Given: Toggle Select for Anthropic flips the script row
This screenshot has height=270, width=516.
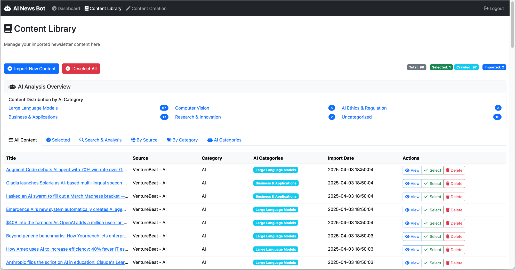Looking at the screenshot, I should pyautogui.click(x=433, y=263).
